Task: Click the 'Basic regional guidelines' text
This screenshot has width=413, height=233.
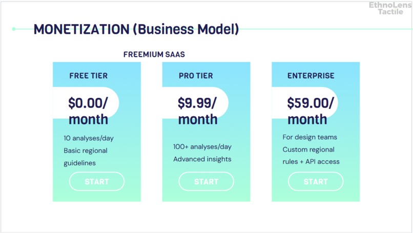Action: (x=86, y=157)
